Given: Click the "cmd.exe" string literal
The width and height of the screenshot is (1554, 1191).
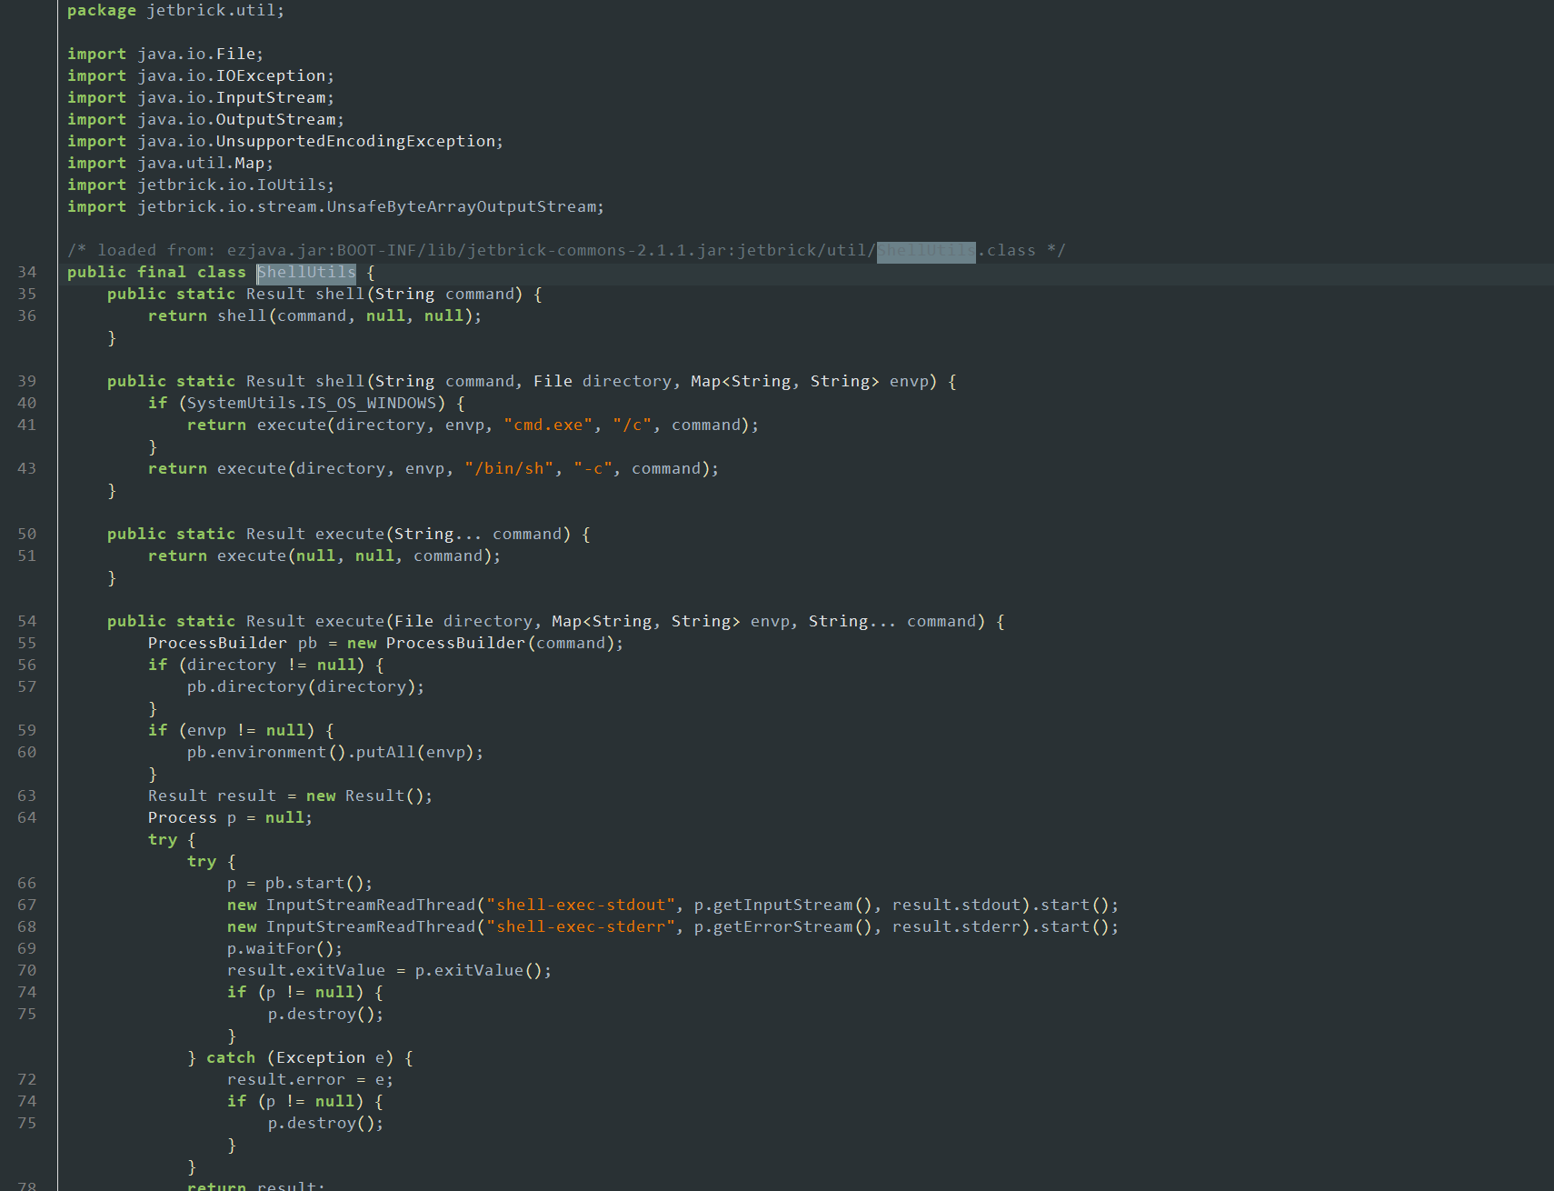Looking at the screenshot, I should [548, 425].
